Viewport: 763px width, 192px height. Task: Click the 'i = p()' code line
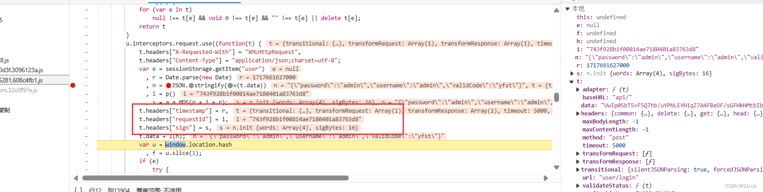tap(160, 94)
